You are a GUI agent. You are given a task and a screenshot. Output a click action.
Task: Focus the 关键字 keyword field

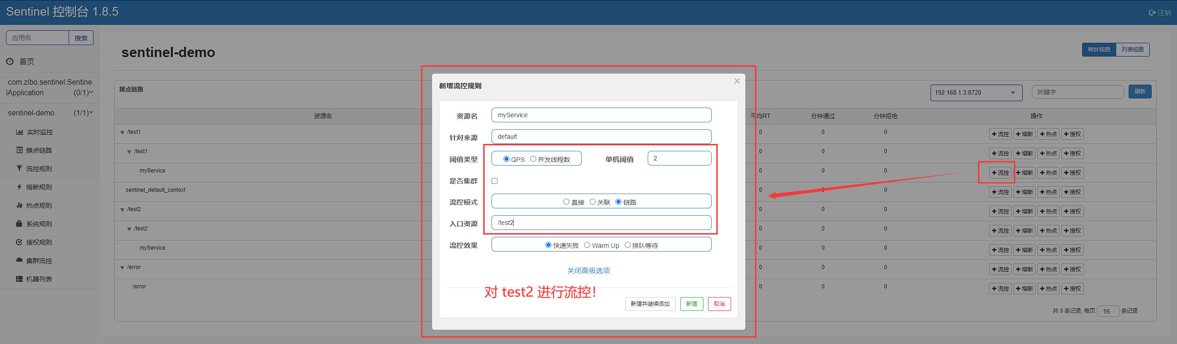click(1077, 92)
